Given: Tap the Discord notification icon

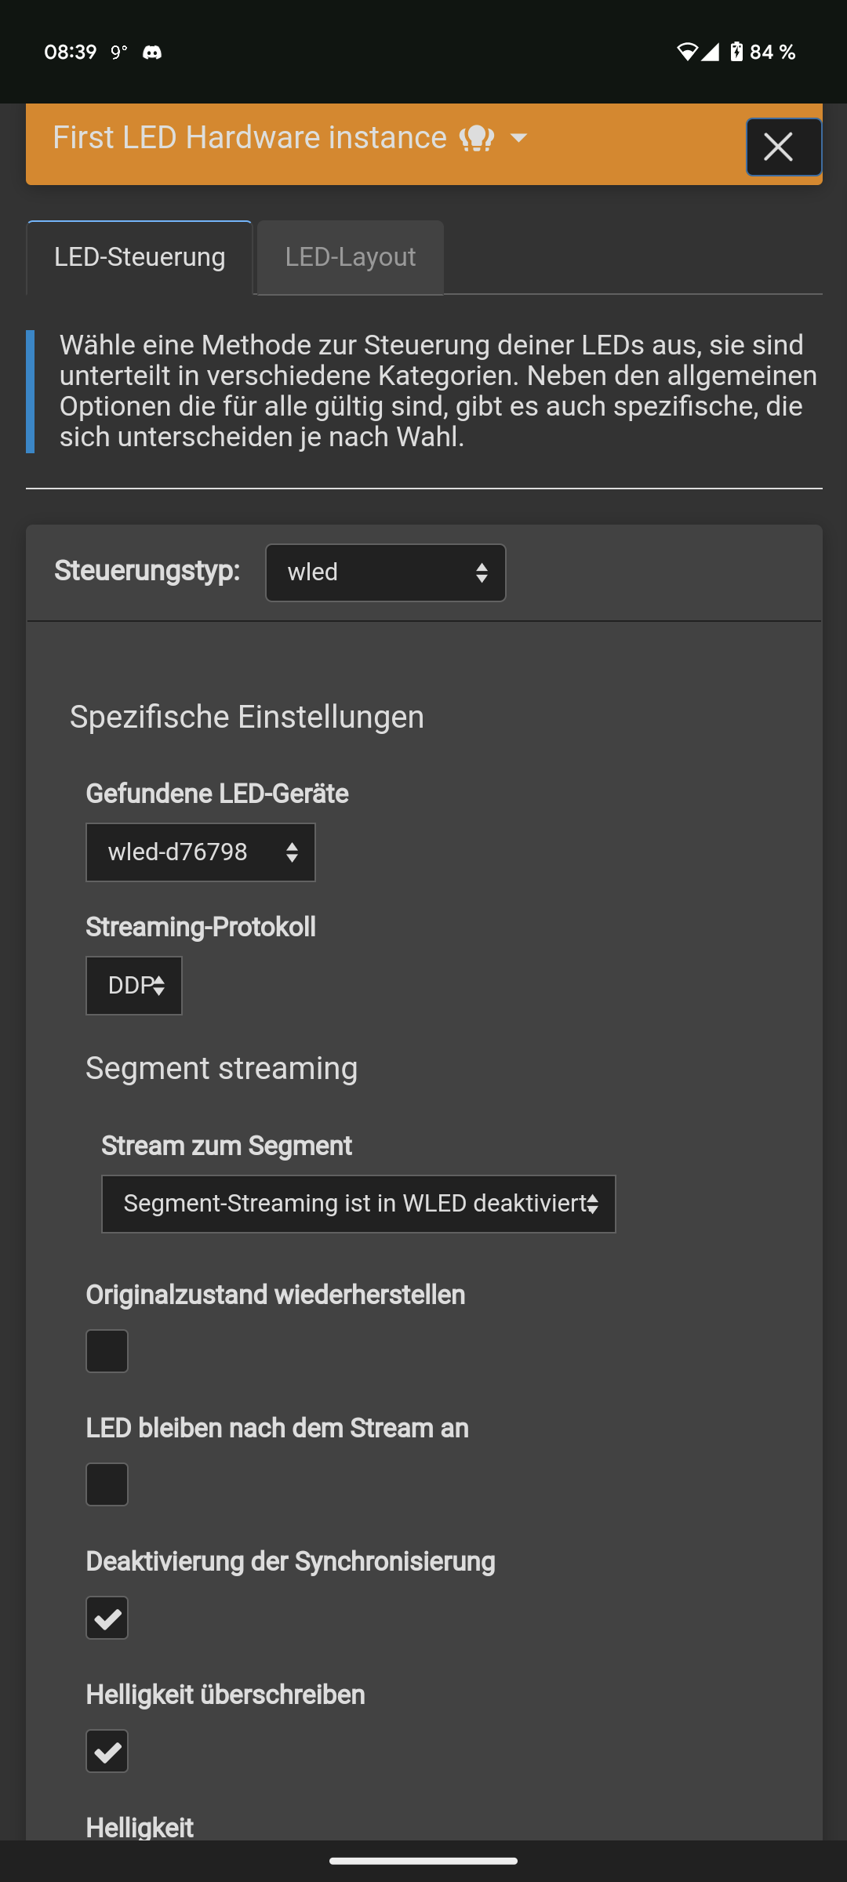Looking at the screenshot, I should click(x=152, y=53).
